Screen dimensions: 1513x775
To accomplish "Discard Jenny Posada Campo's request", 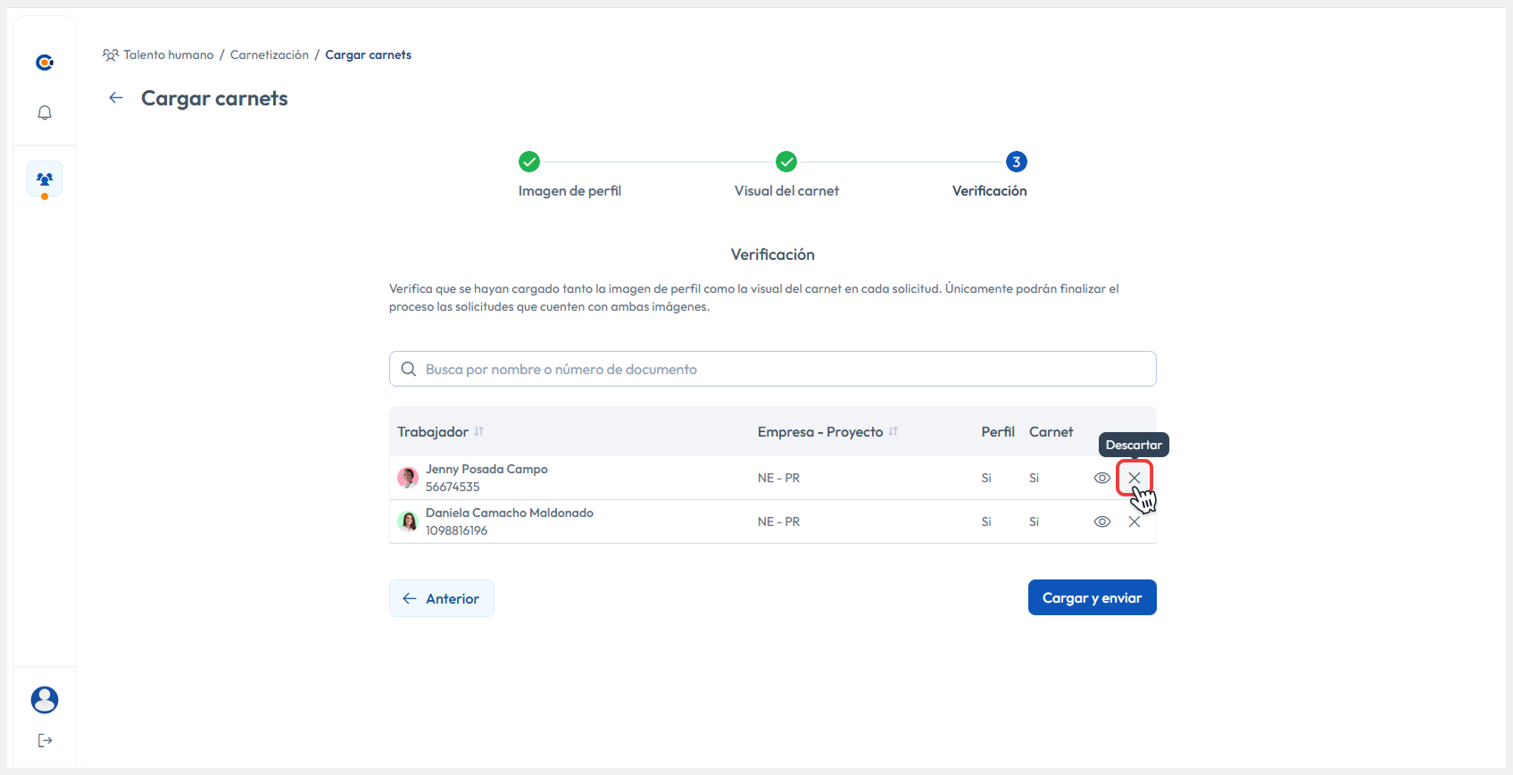I will 1135,478.
